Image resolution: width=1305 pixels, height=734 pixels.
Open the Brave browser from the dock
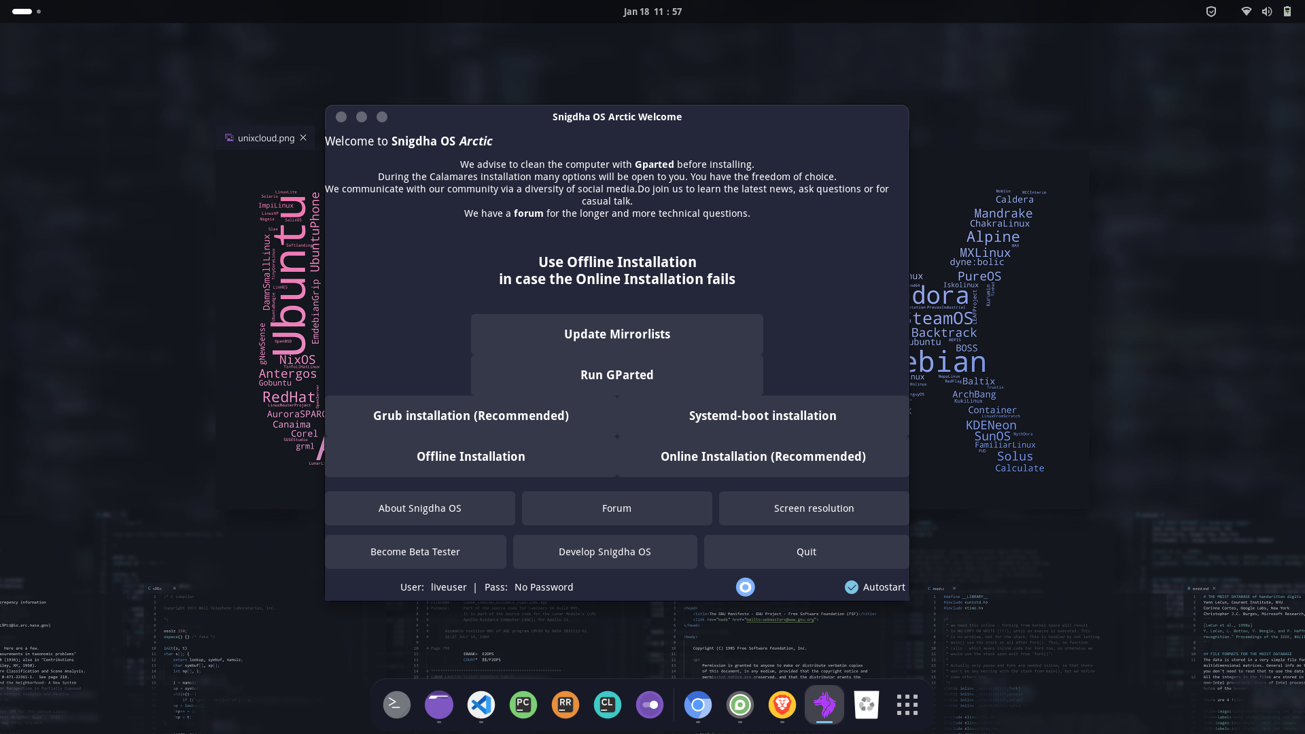[x=782, y=705]
